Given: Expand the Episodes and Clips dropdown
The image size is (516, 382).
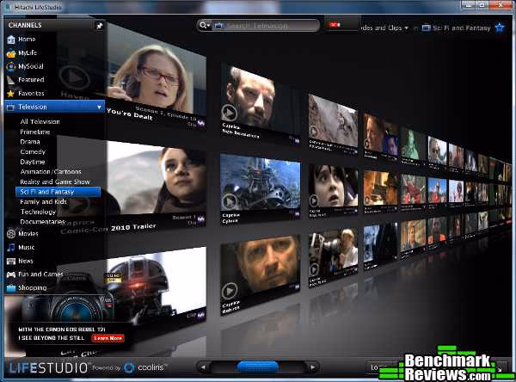Looking at the screenshot, I should point(406,28).
